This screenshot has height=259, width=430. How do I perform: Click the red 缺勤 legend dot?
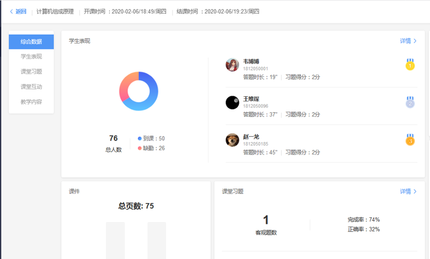point(140,148)
